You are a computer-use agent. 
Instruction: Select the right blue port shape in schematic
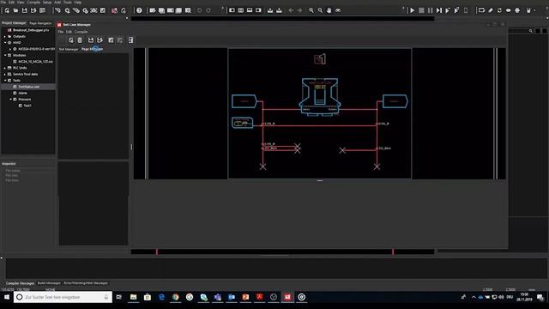395,101
